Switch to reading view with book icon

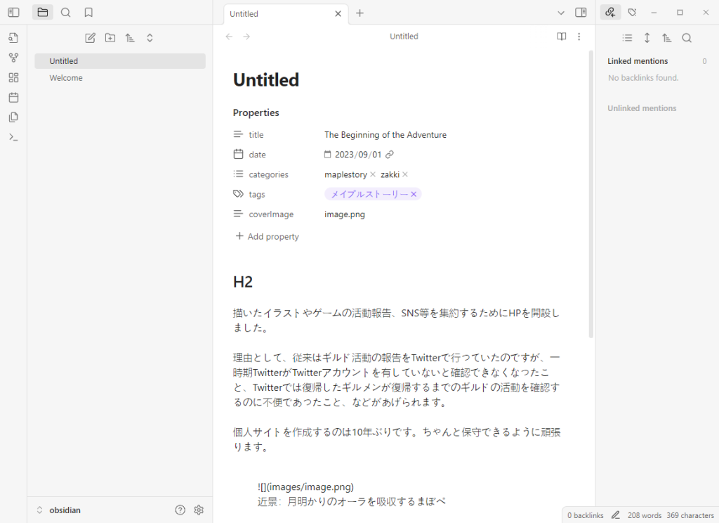click(561, 37)
